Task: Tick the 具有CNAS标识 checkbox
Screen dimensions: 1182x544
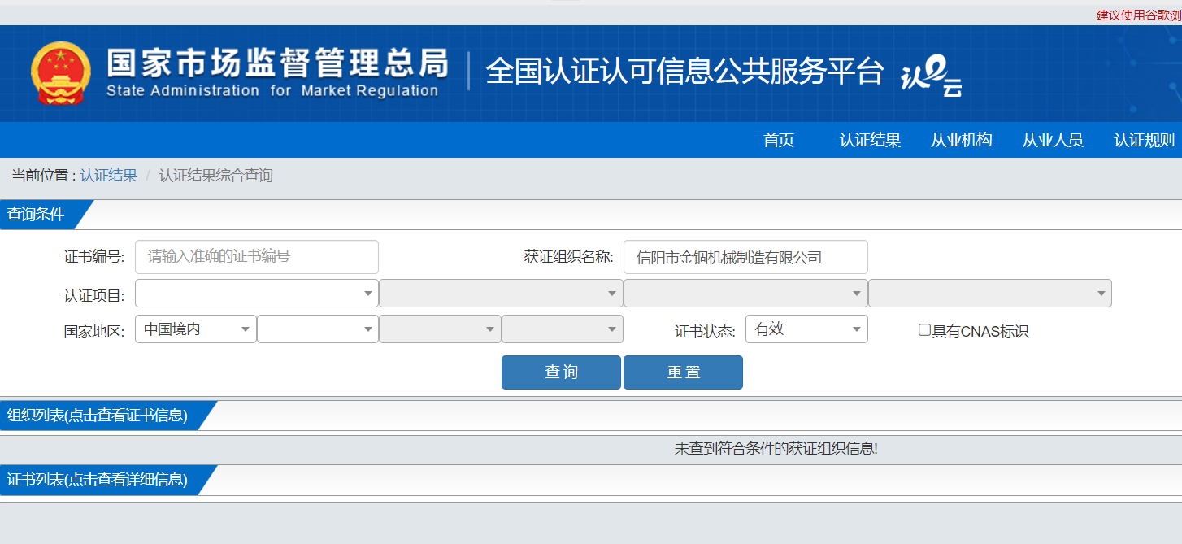Action: 924,330
